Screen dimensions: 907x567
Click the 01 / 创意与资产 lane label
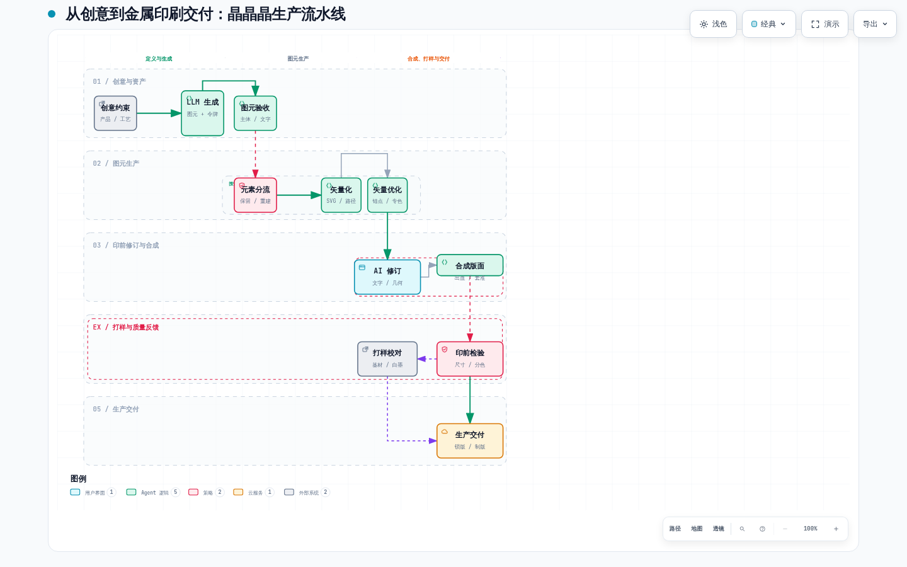tap(119, 81)
